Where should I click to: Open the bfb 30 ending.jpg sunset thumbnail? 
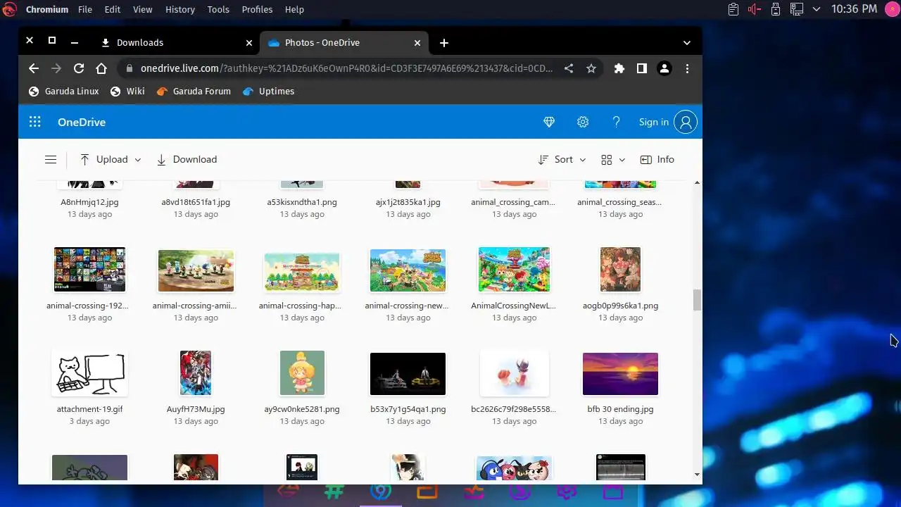click(620, 373)
